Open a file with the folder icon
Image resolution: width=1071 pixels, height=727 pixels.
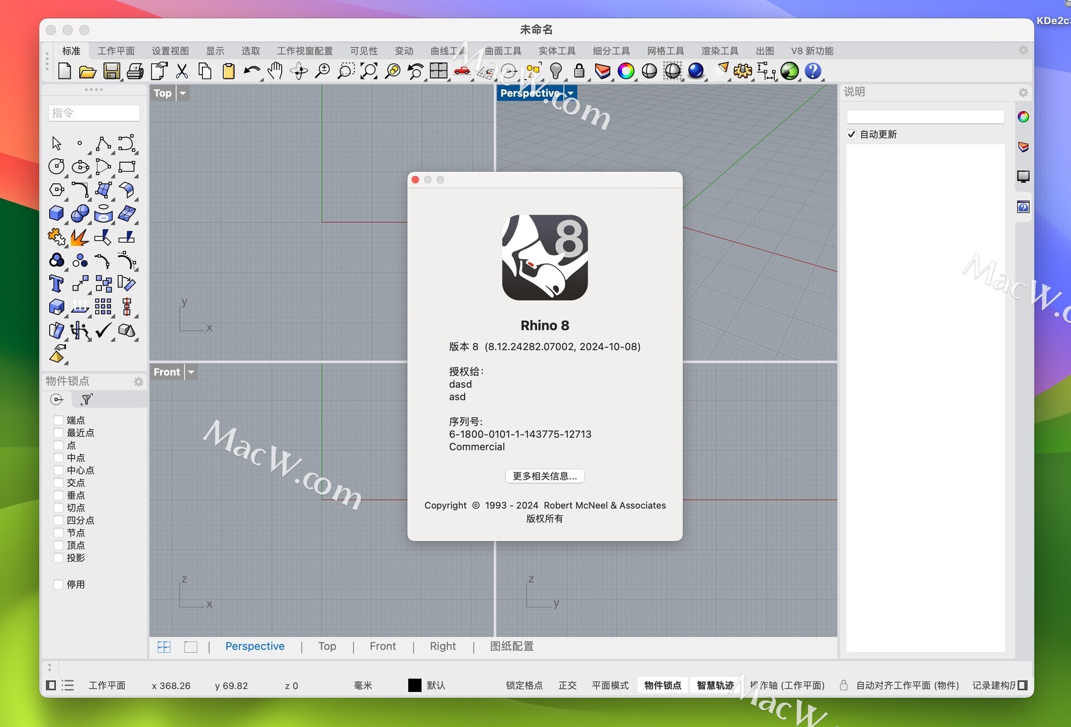(88, 71)
